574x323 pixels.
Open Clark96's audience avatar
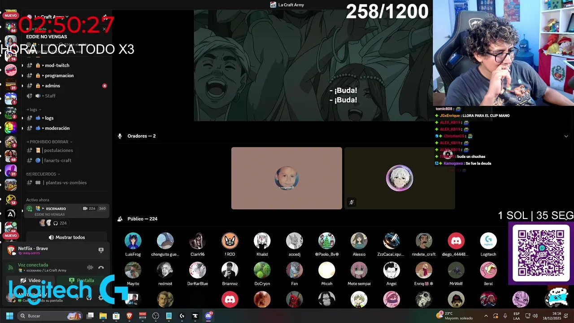(197, 241)
